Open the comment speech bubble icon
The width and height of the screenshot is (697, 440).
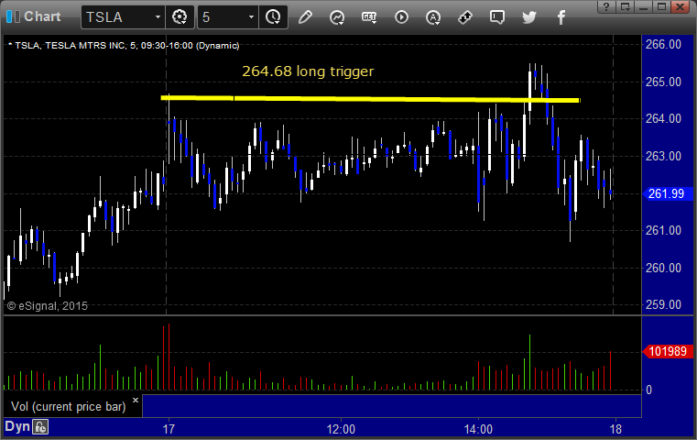[x=497, y=17]
